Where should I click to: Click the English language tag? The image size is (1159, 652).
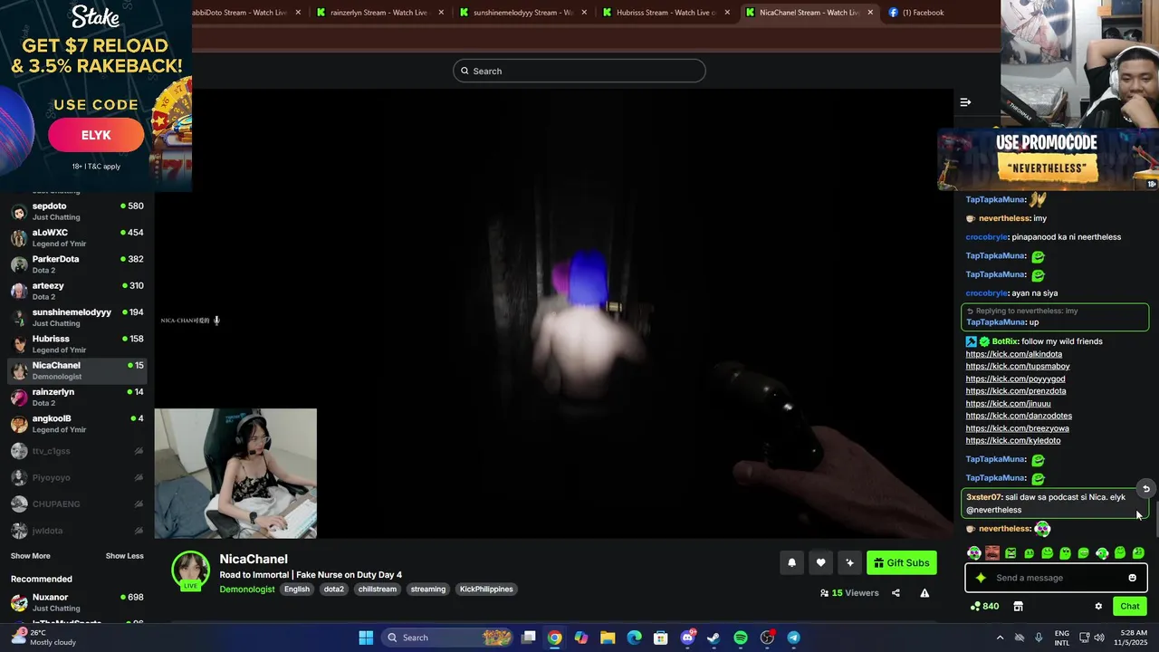[x=296, y=589]
